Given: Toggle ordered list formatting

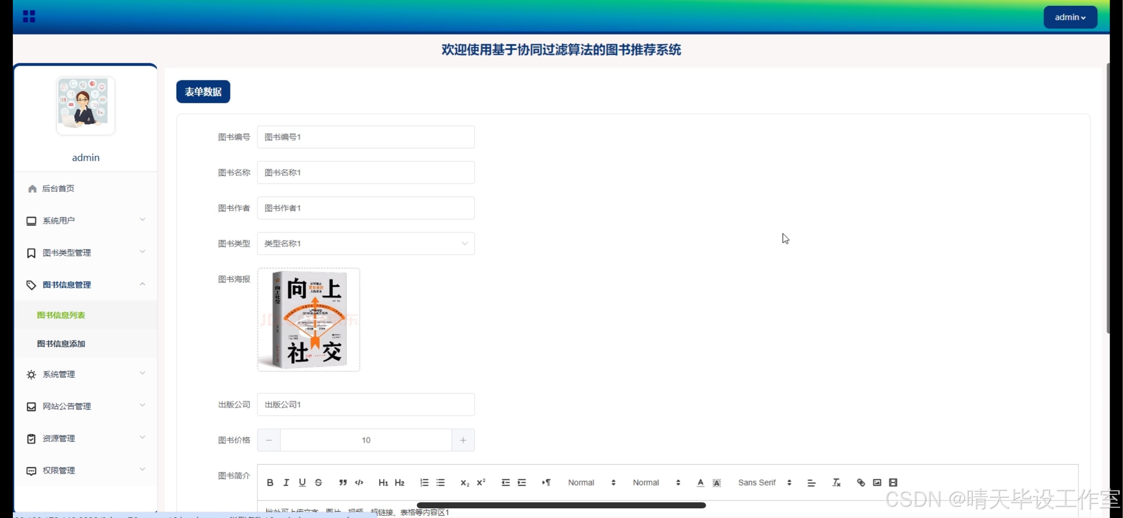Looking at the screenshot, I should (424, 482).
